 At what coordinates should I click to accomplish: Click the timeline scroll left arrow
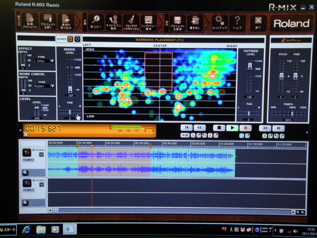click(50, 210)
